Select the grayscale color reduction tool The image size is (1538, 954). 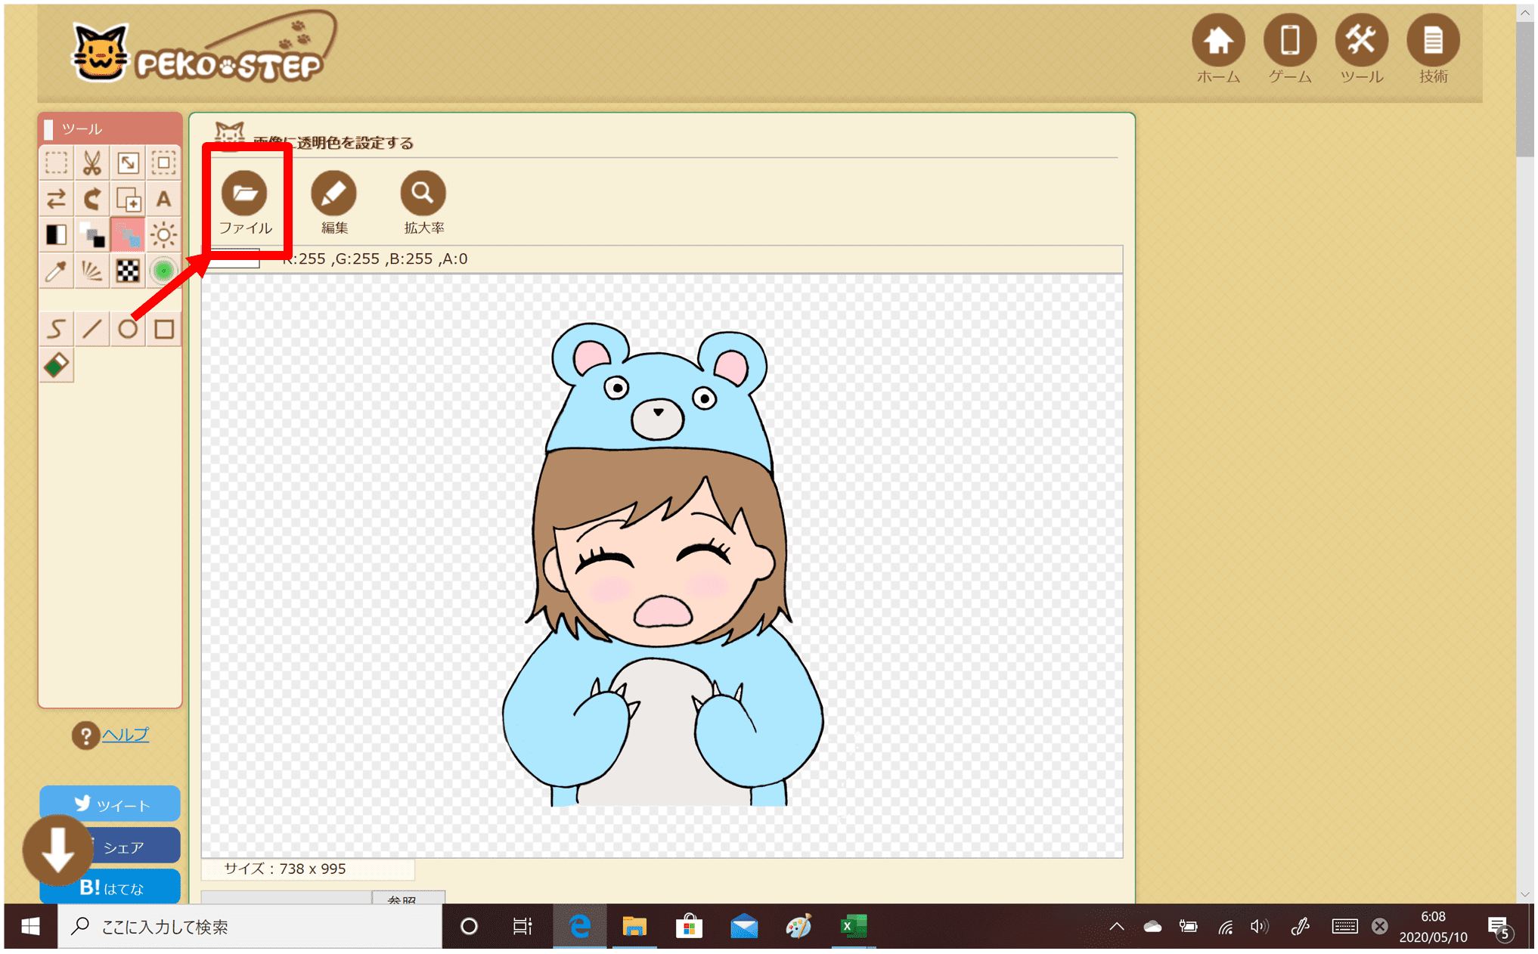[92, 235]
